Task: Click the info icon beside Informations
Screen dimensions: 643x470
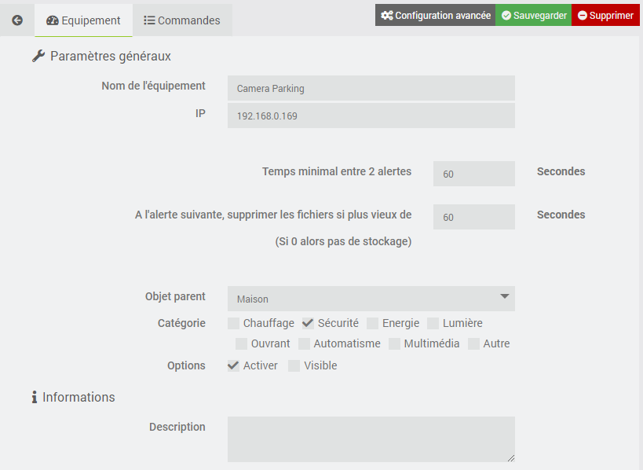Action: point(35,398)
